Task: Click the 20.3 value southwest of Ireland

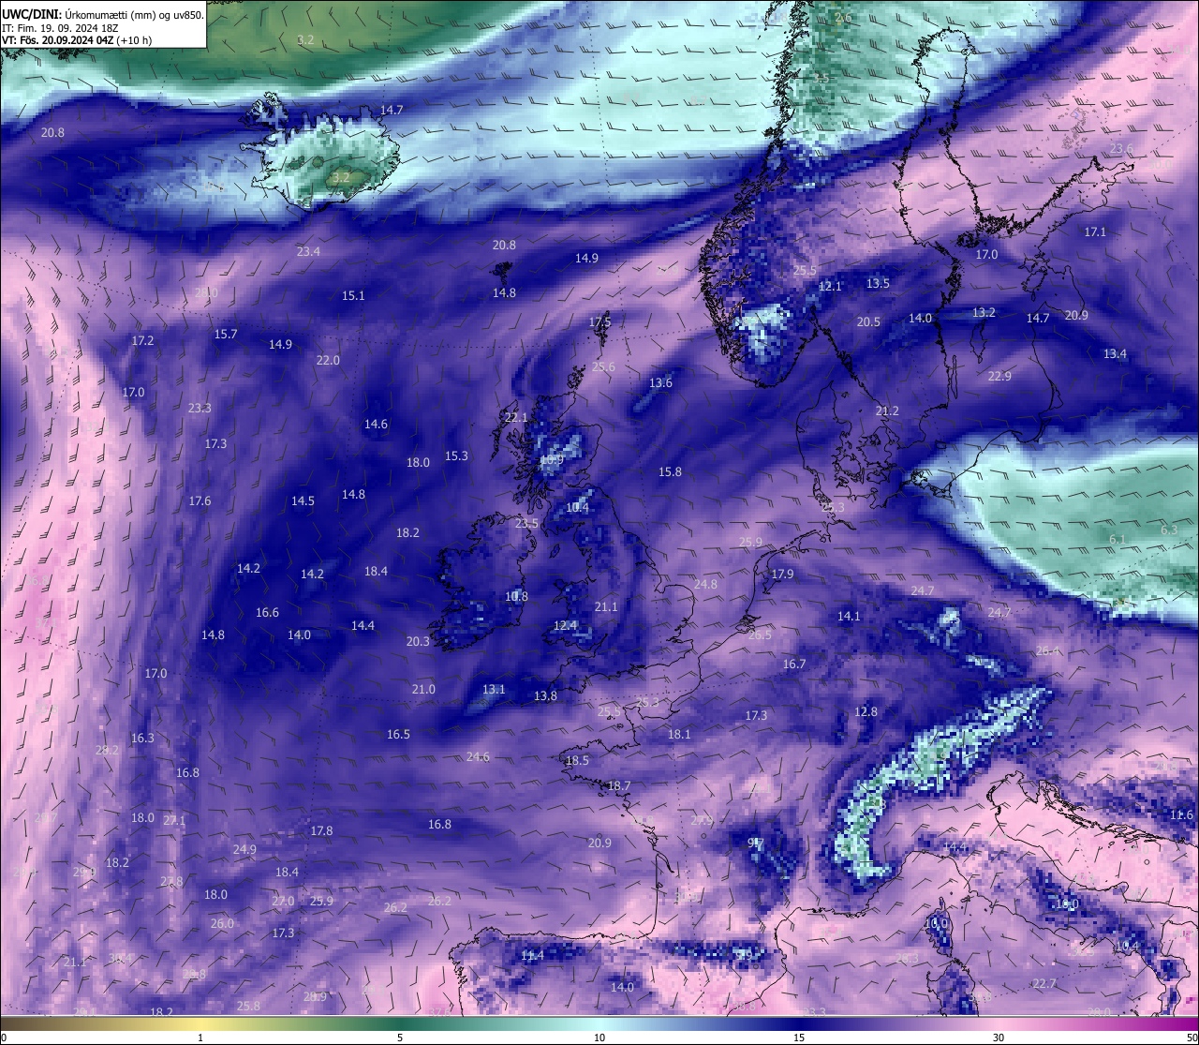Action: tap(418, 641)
